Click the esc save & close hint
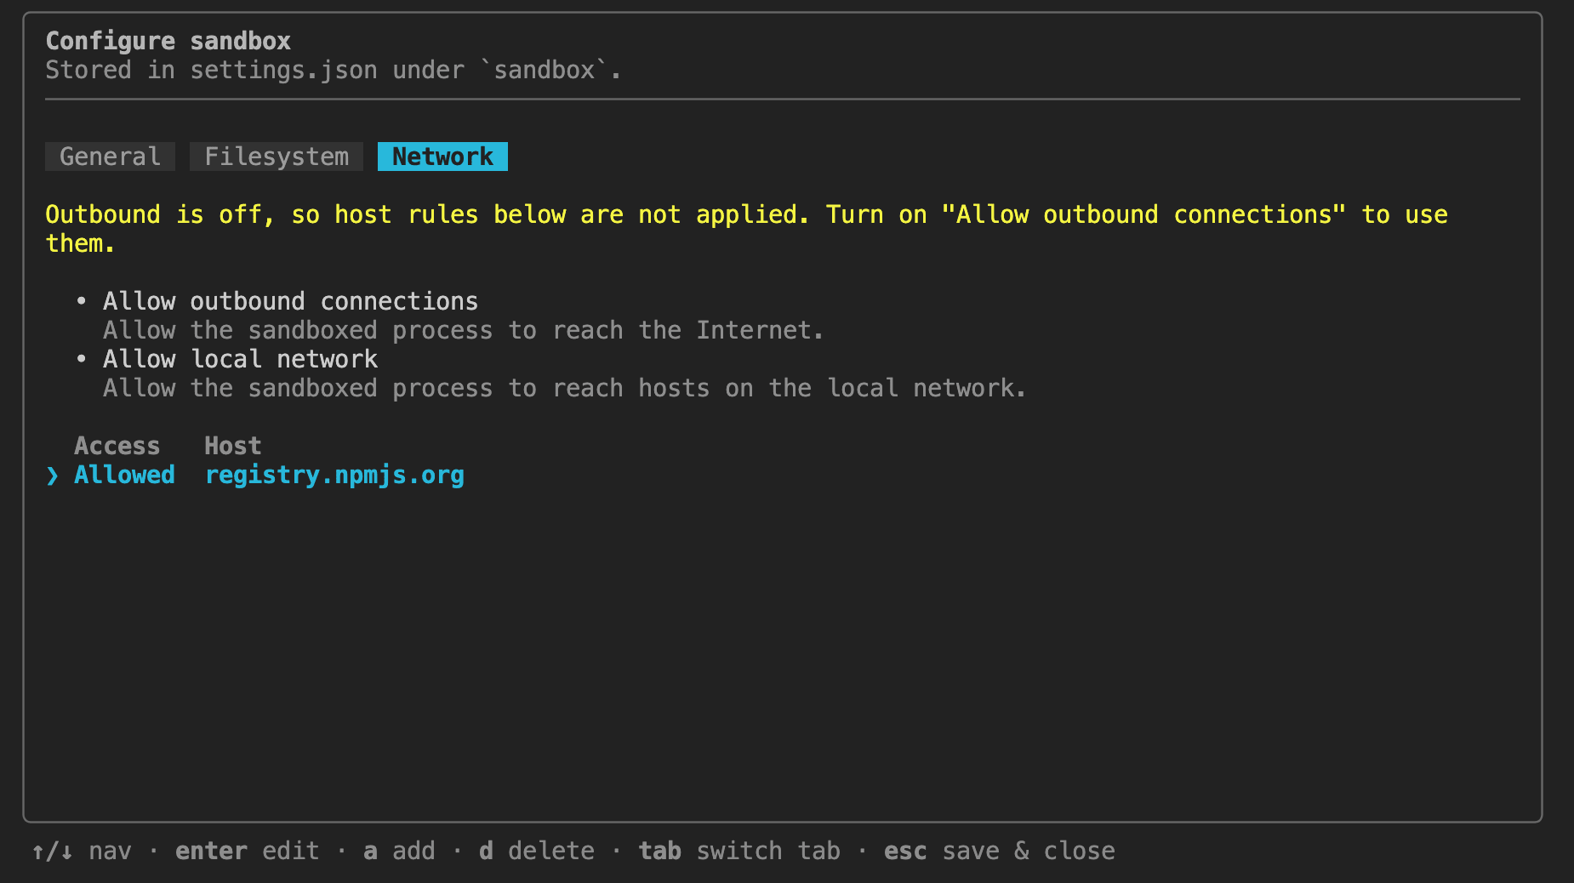This screenshot has height=883, width=1574. point(999,851)
